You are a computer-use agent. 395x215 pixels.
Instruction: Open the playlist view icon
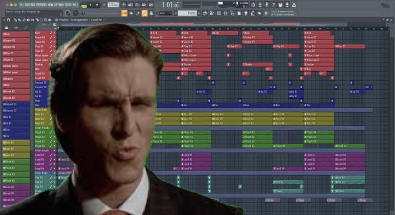tap(205, 13)
